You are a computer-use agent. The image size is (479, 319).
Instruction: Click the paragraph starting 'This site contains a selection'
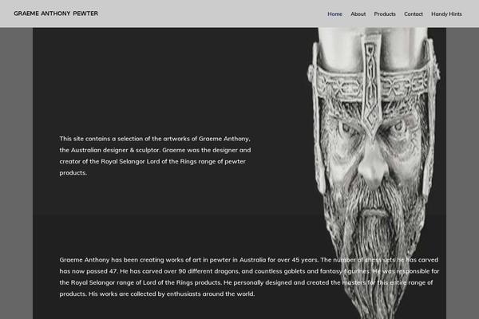pos(155,156)
